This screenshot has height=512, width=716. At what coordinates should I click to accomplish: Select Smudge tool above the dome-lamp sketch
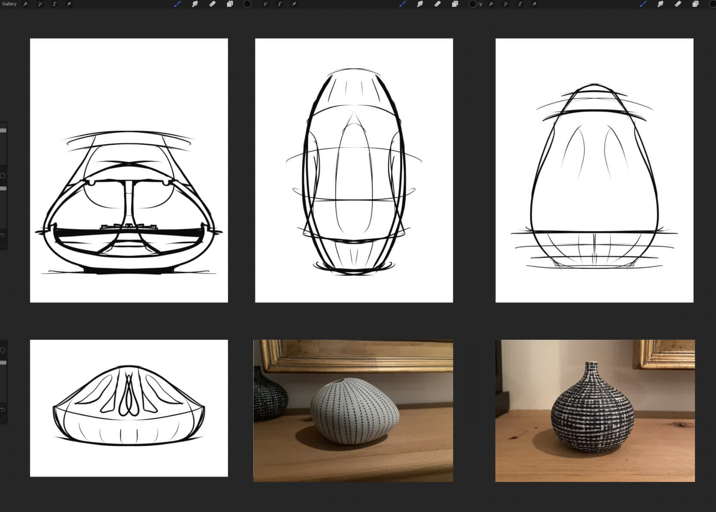tap(194, 4)
